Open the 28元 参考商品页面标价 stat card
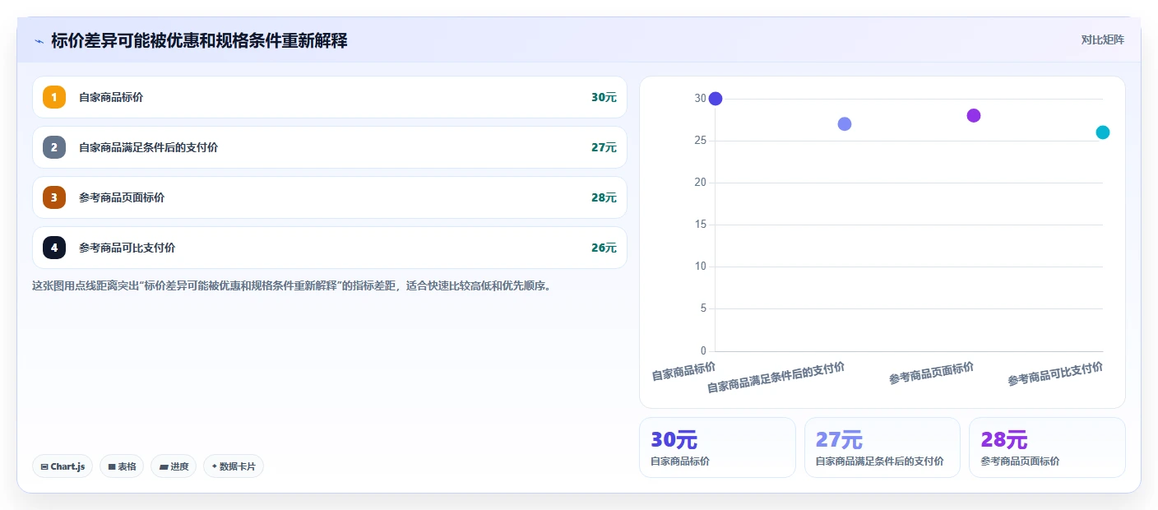Viewport: 1158px width, 510px height. click(x=1047, y=447)
